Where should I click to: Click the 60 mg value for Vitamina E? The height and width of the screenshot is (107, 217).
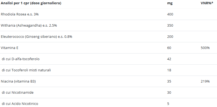(169, 48)
